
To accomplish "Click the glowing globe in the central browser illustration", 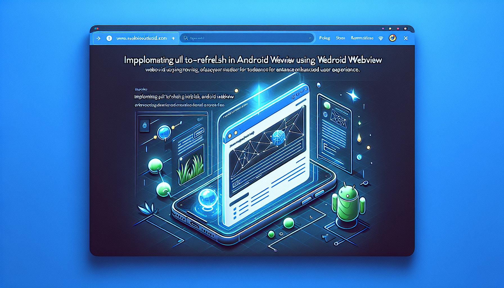I will (x=278, y=138).
